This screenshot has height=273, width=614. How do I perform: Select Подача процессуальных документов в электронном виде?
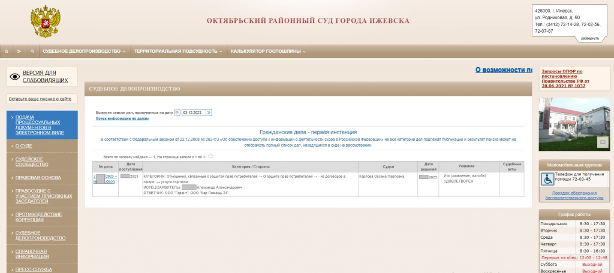pos(42,125)
